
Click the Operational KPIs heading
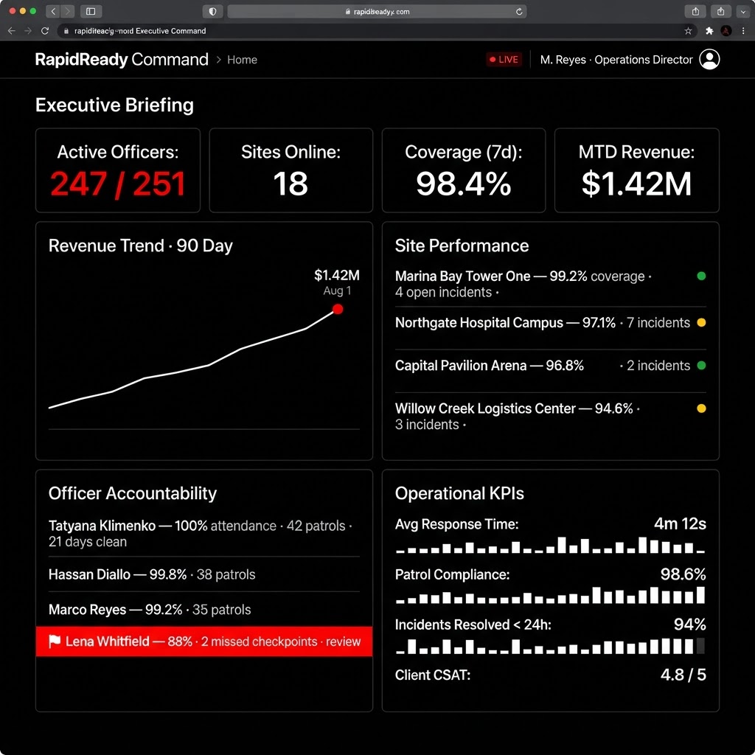(459, 493)
